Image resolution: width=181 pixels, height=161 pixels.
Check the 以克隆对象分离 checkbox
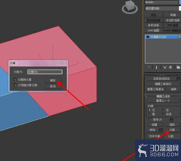pyautogui.click(x=15, y=85)
